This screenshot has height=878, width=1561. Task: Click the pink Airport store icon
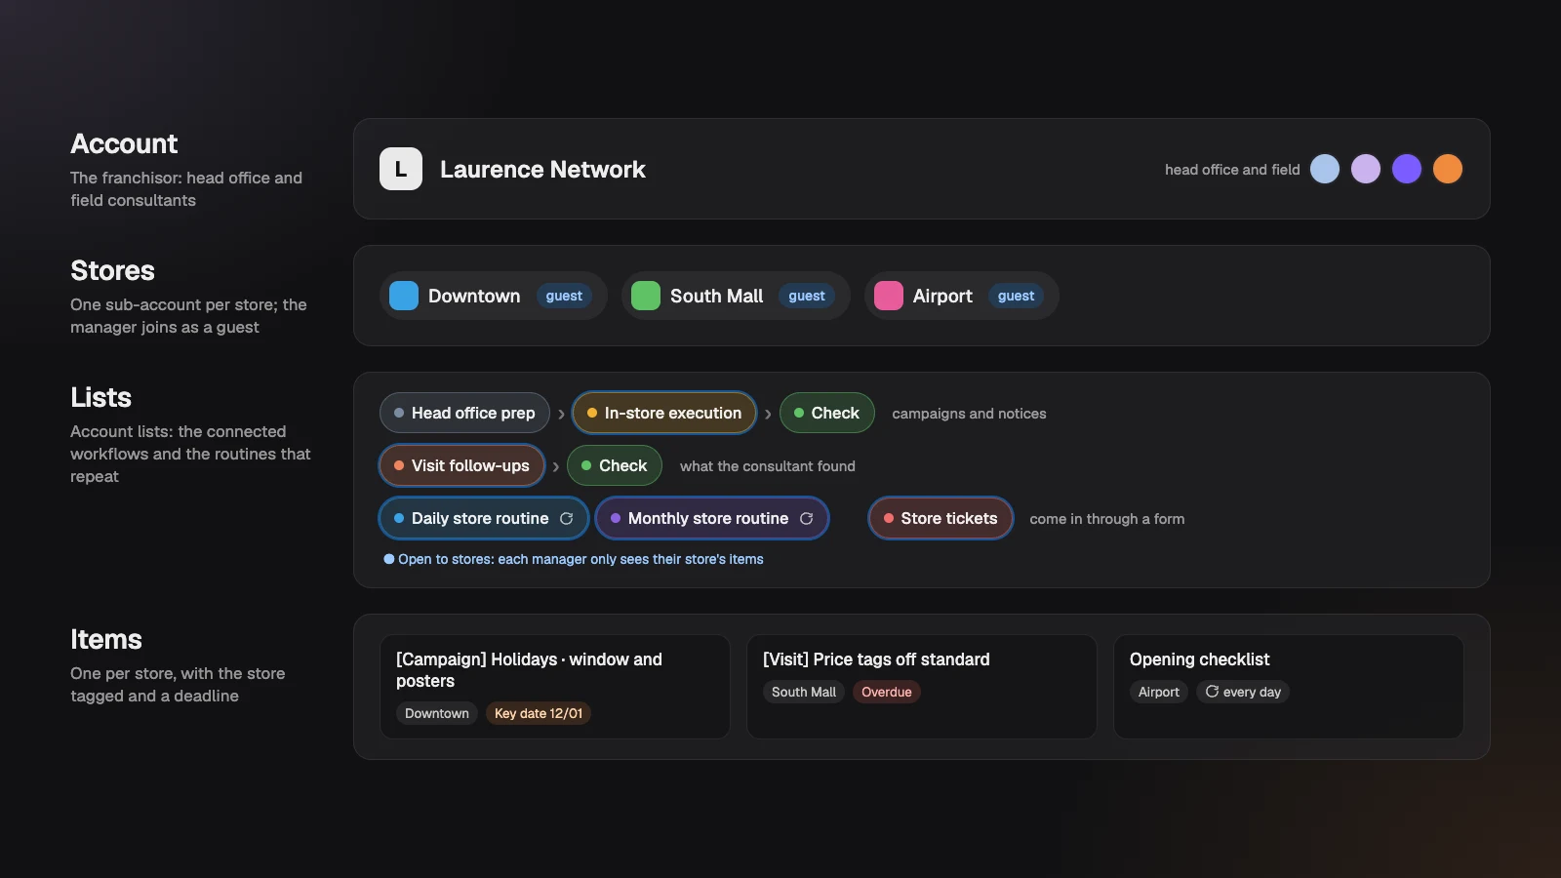[x=889, y=296]
